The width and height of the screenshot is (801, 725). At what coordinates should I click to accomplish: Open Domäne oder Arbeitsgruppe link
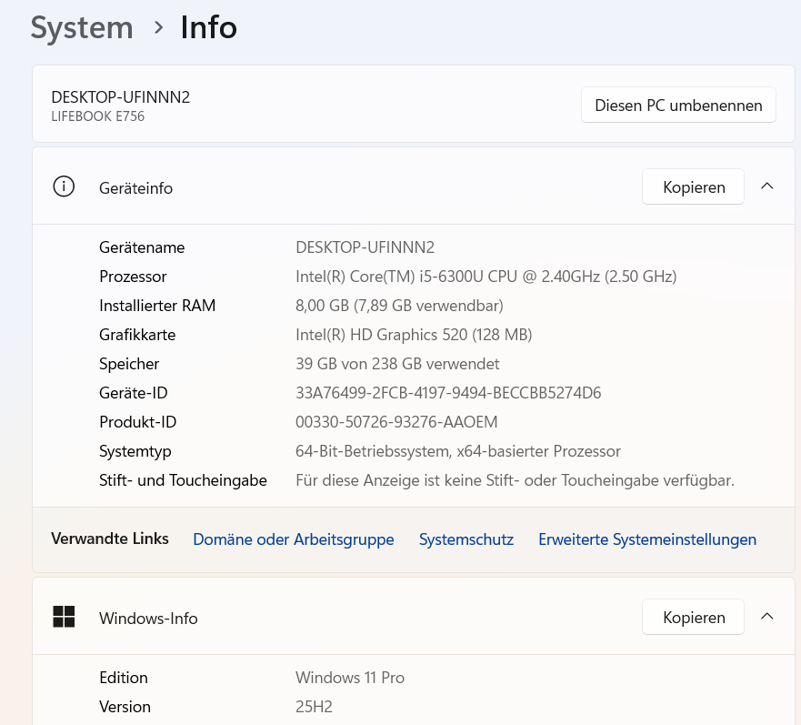coord(294,539)
